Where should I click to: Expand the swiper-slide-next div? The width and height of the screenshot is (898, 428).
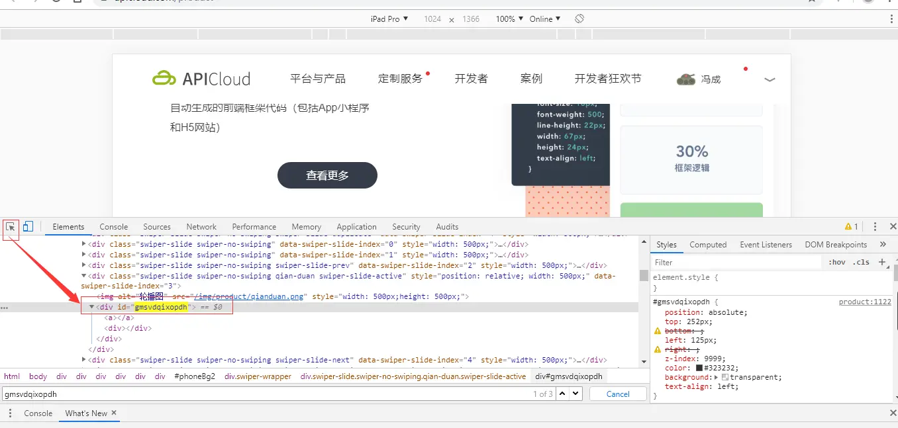pos(84,360)
